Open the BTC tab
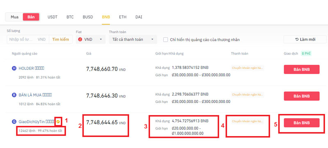 [70, 17]
